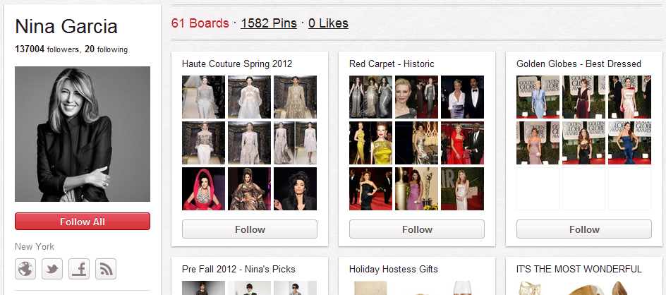Click the New York location text
The width and height of the screenshot is (666, 295).
[35, 246]
